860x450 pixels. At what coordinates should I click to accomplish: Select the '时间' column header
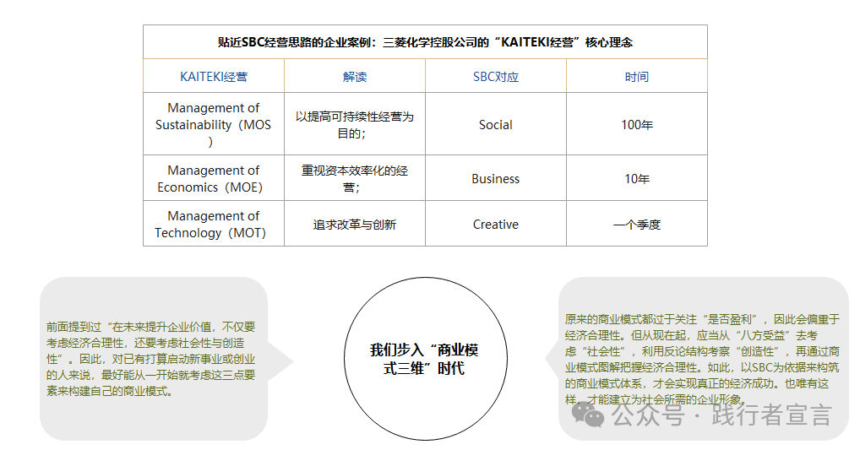tap(637, 76)
